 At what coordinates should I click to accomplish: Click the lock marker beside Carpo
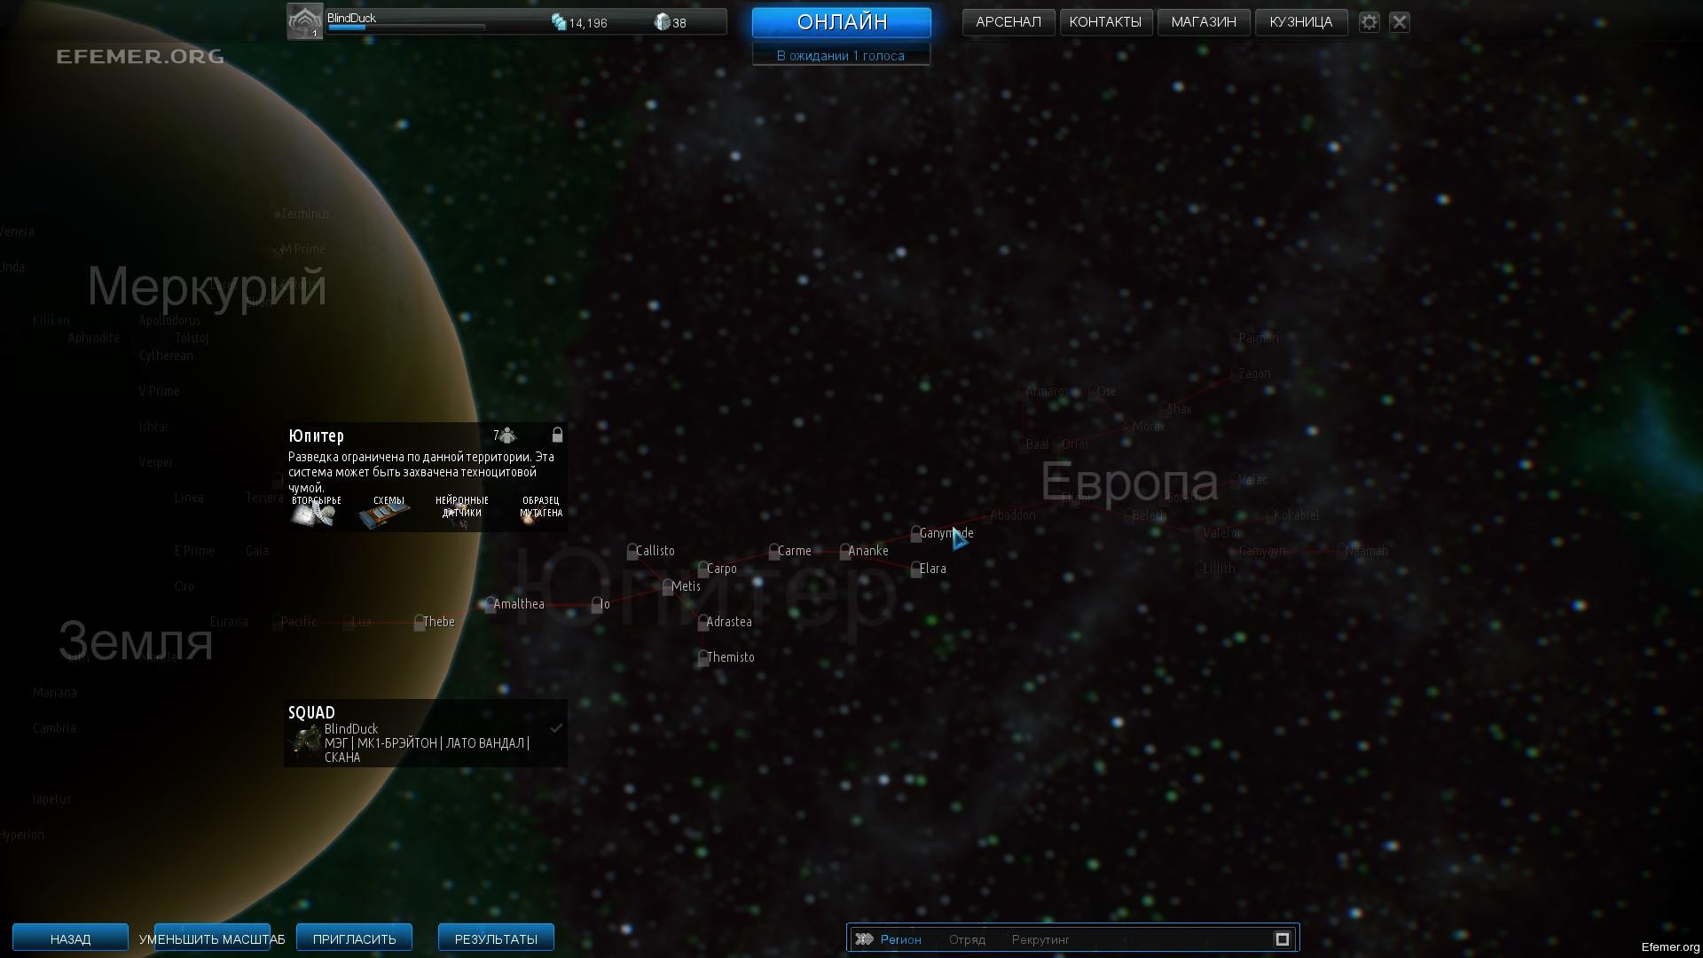click(702, 569)
